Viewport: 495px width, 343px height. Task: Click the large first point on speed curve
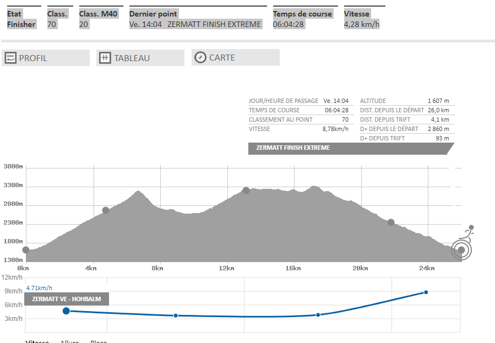click(66, 311)
